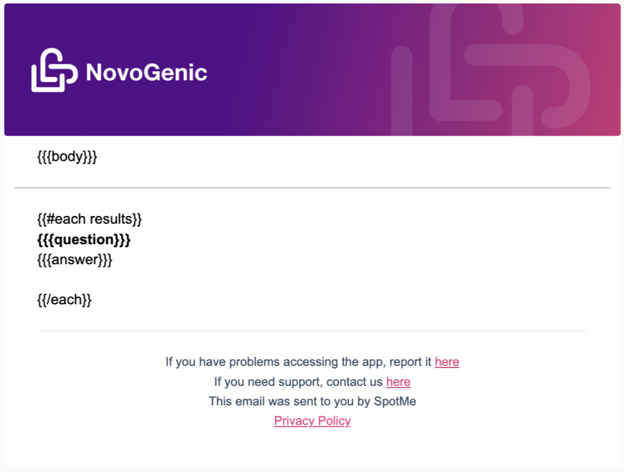Click the NovoGenic logo icon
Image resolution: width=624 pixels, height=472 pixels.
click(x=54, y=70)
